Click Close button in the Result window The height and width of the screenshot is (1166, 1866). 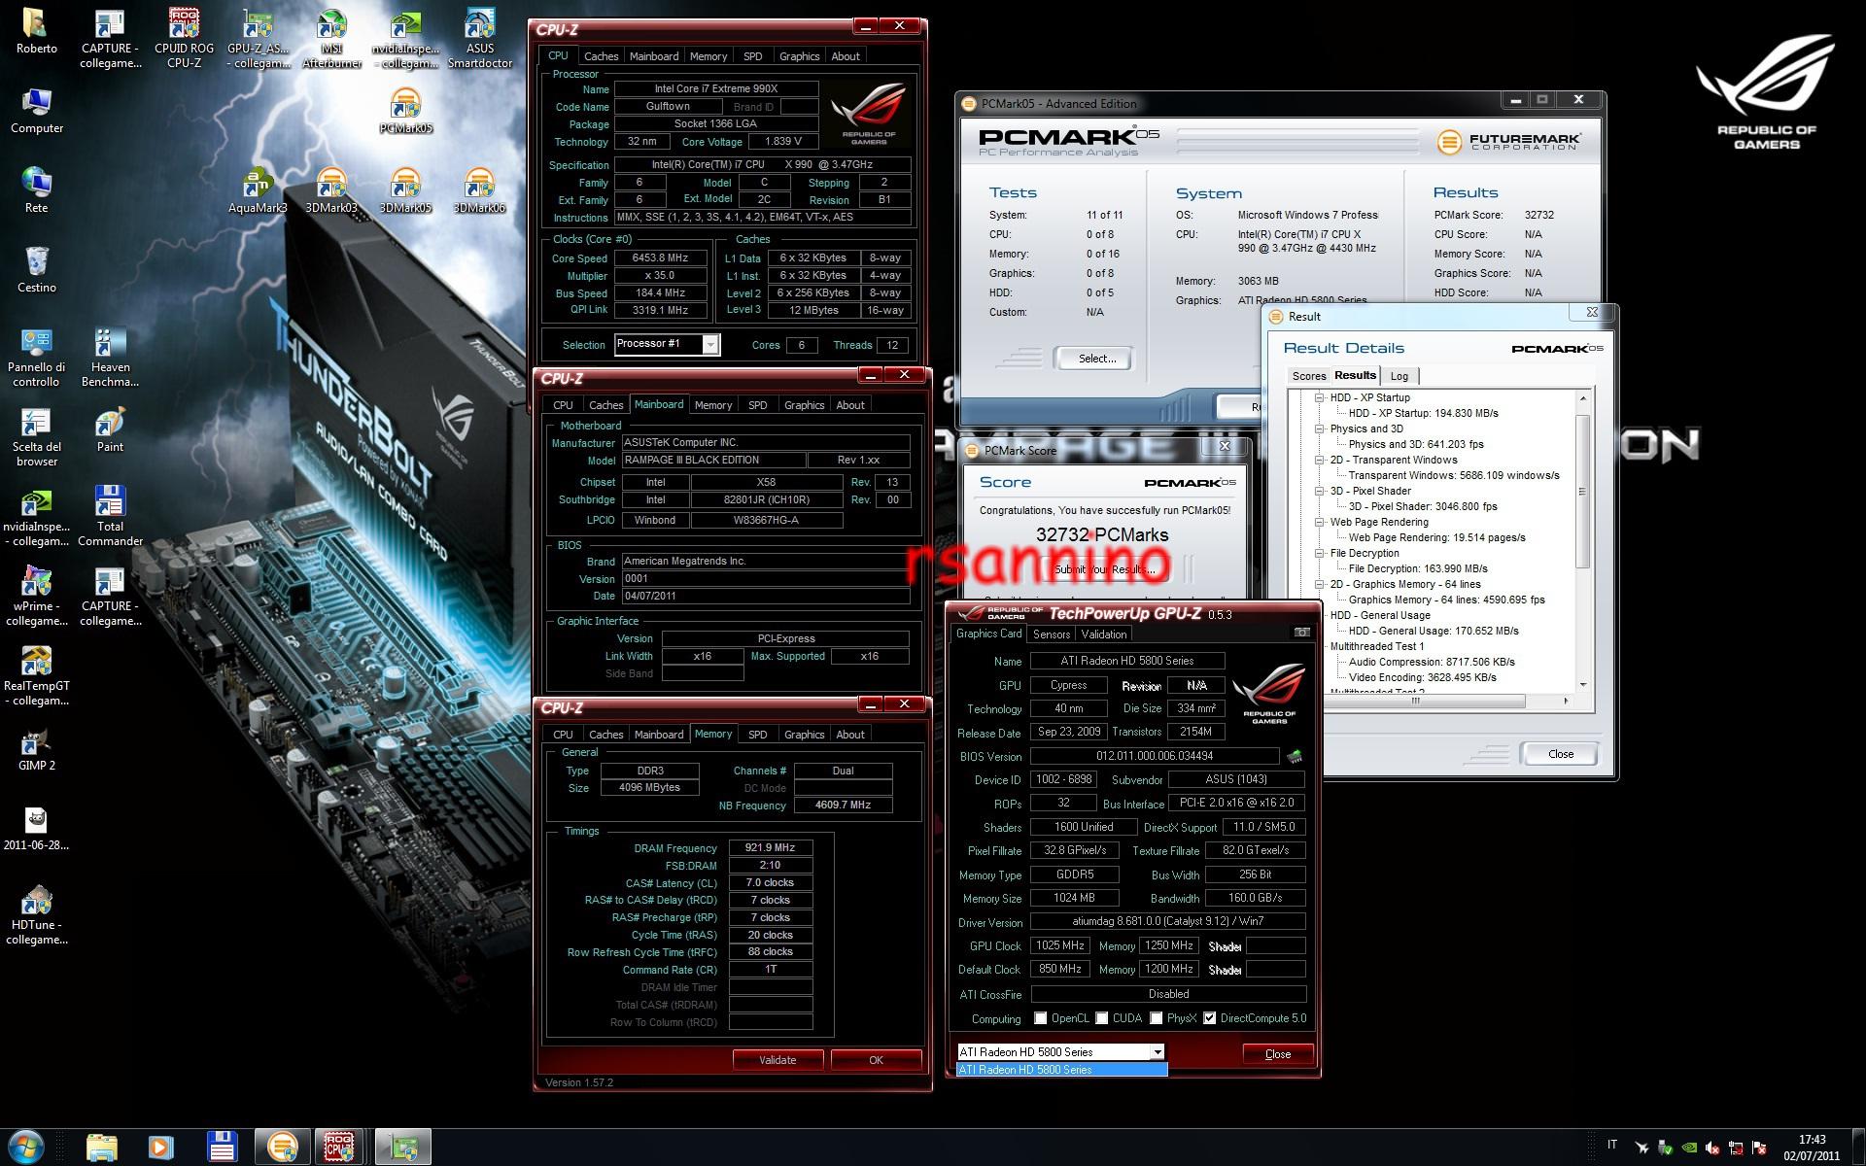coord(1560,754)
